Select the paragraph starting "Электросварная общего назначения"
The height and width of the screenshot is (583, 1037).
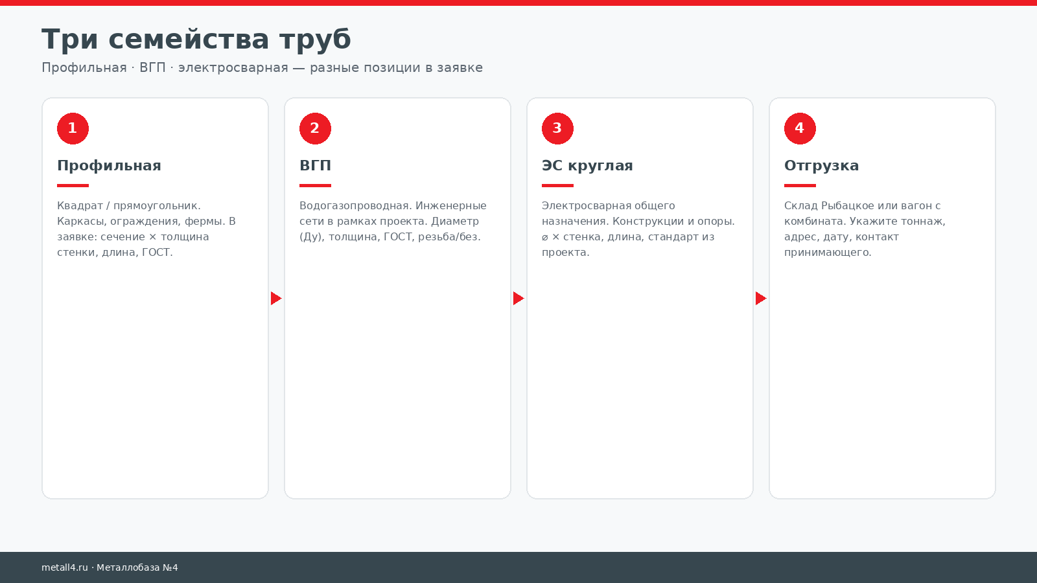click(638, 229)
